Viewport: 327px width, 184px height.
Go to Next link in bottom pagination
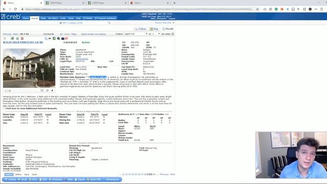point(173,174)
